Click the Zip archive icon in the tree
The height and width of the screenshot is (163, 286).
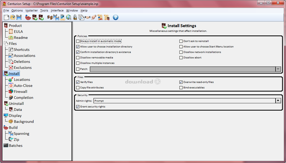click(11, 139)
